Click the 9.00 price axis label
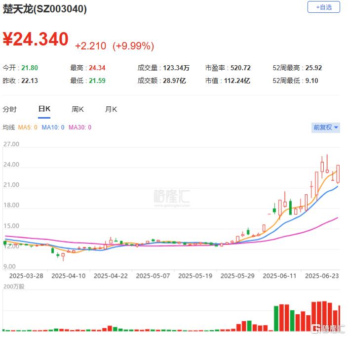The image size is (348, 337). coord(9,266)
